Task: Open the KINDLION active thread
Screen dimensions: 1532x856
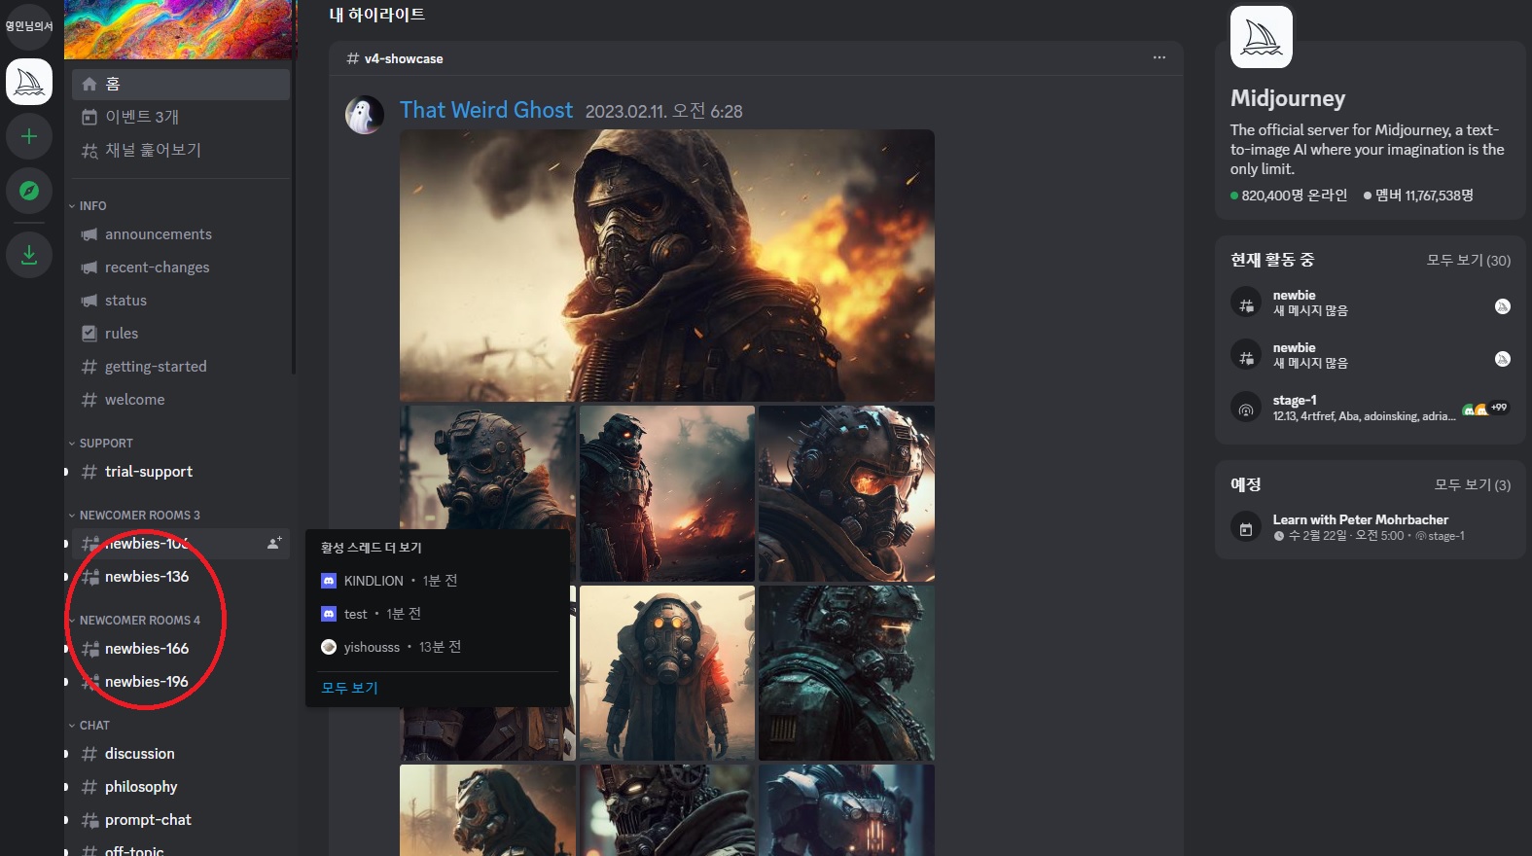Action: 438,581
